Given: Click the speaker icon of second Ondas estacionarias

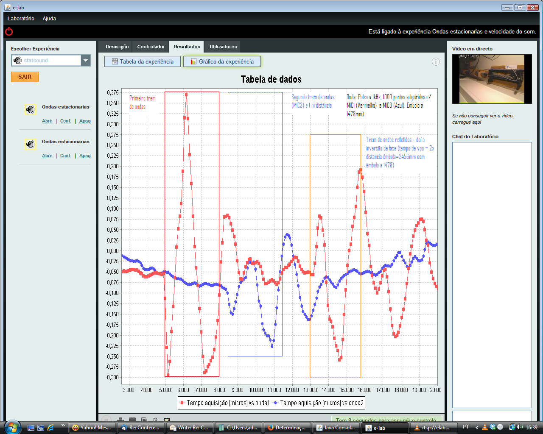Looking at the screenshot, I should point(30,145).
